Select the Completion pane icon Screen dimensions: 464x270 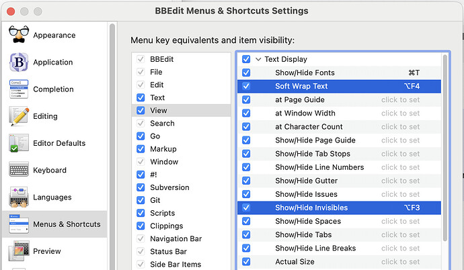click(x=19, y=89)
